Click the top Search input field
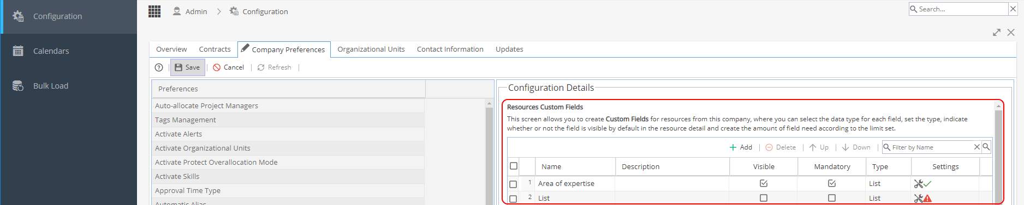The width and height of the screenshot is (1024, 205). (x=963, y=9)
